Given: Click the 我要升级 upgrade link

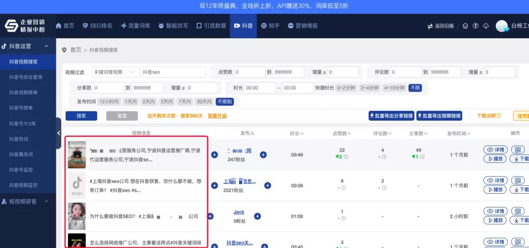Looking at the screenshot, I should (217, 116).
